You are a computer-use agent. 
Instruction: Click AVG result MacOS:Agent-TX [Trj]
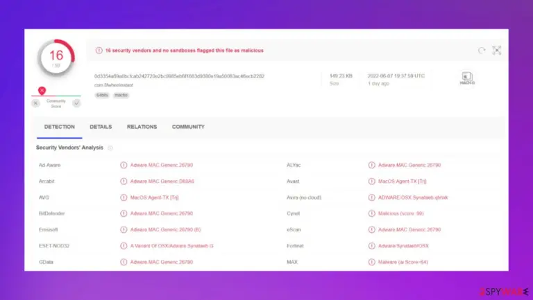coord(154,197)
